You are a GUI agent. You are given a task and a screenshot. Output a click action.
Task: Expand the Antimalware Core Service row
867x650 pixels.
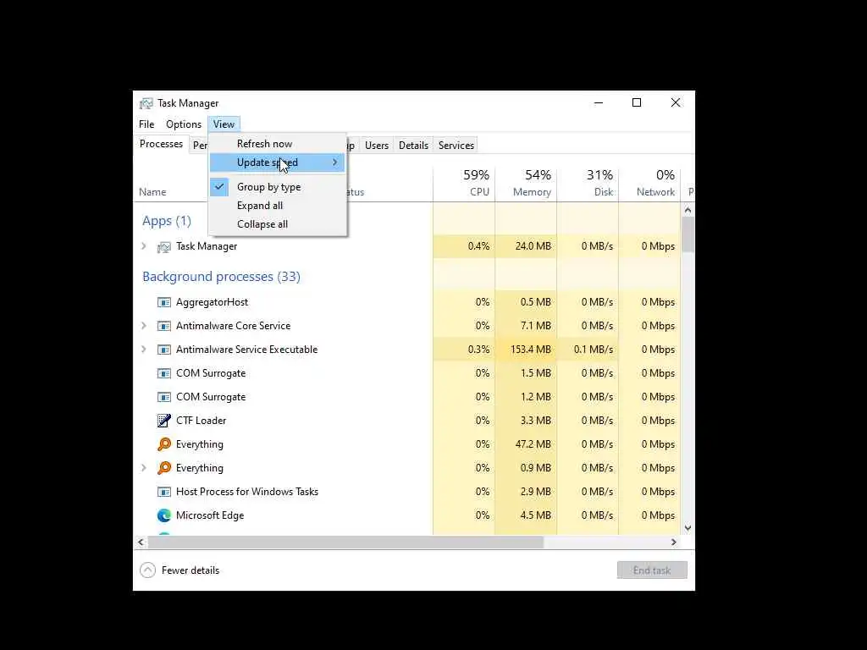(144, 326)
